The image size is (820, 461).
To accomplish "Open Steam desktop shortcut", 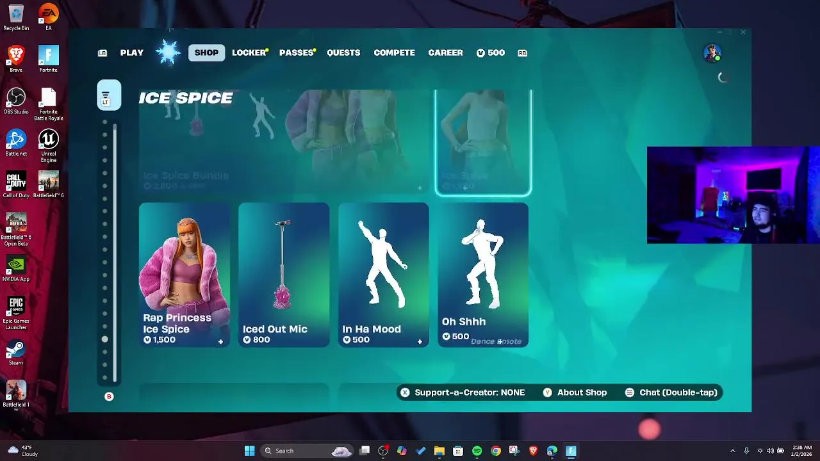I will tap(16, 353).
